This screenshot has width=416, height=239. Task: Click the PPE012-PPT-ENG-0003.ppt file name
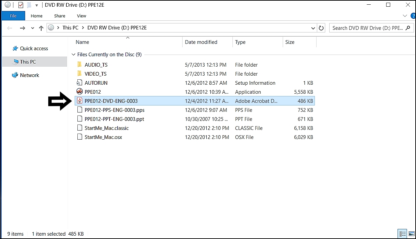tap(115, 119)
